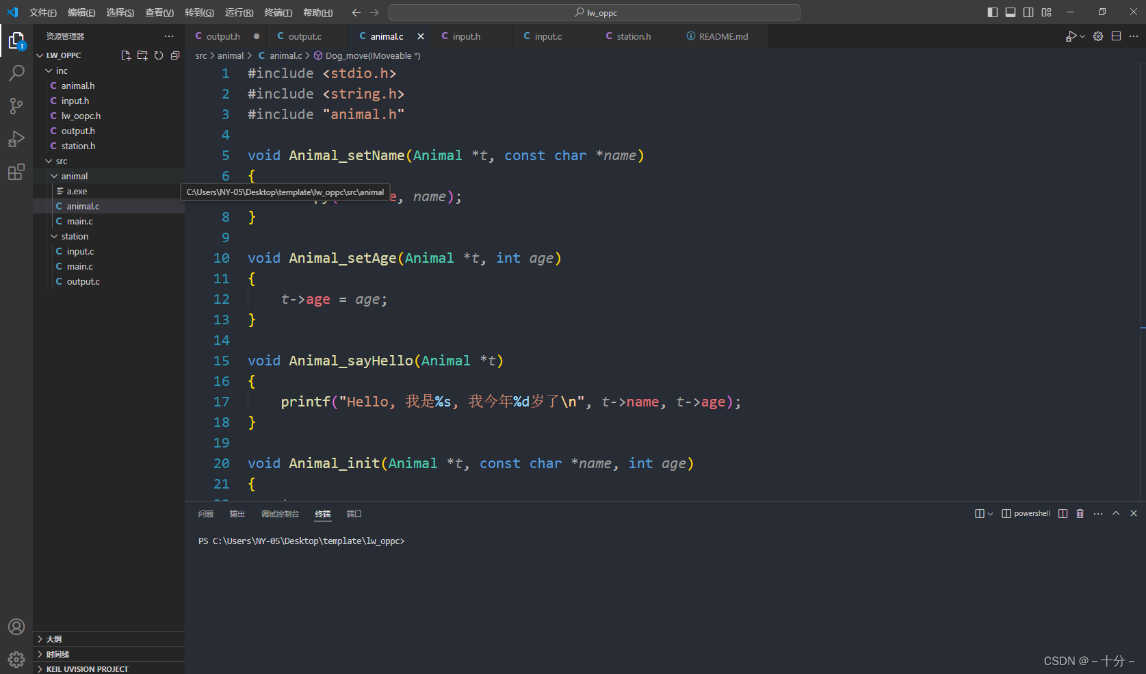Open the 编辑(E) menu
Viewport: 1146px width, 674px height.
click(x=81, y=12)
